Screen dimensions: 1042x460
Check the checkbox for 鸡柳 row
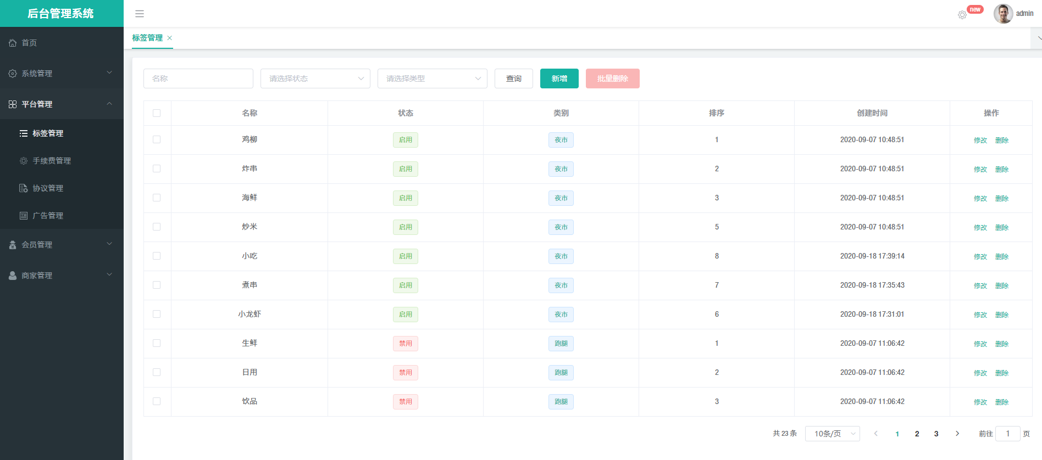[157, 139]
